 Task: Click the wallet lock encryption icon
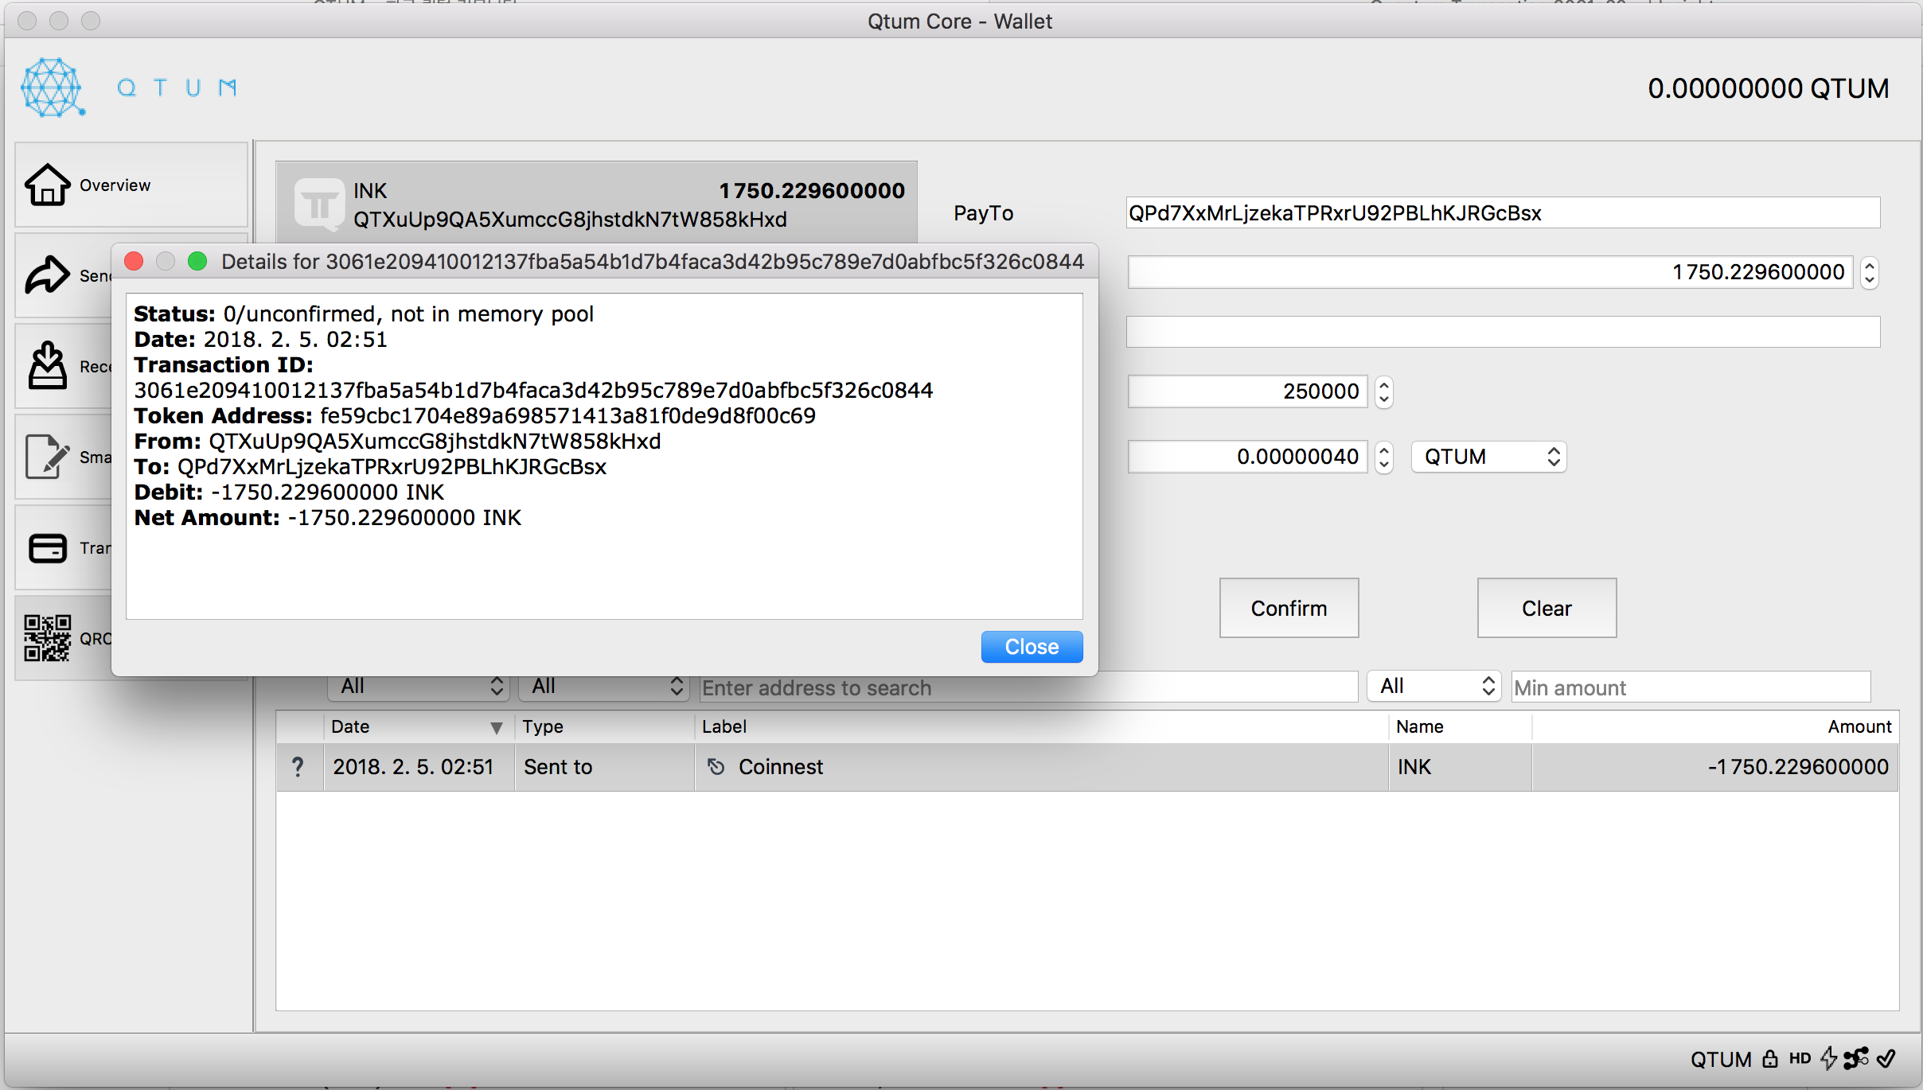pyautogui.click(x=1769, y=1058)
